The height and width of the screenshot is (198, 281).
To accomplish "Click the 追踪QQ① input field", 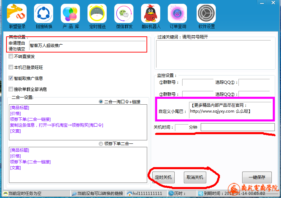I will coord(254,82).
